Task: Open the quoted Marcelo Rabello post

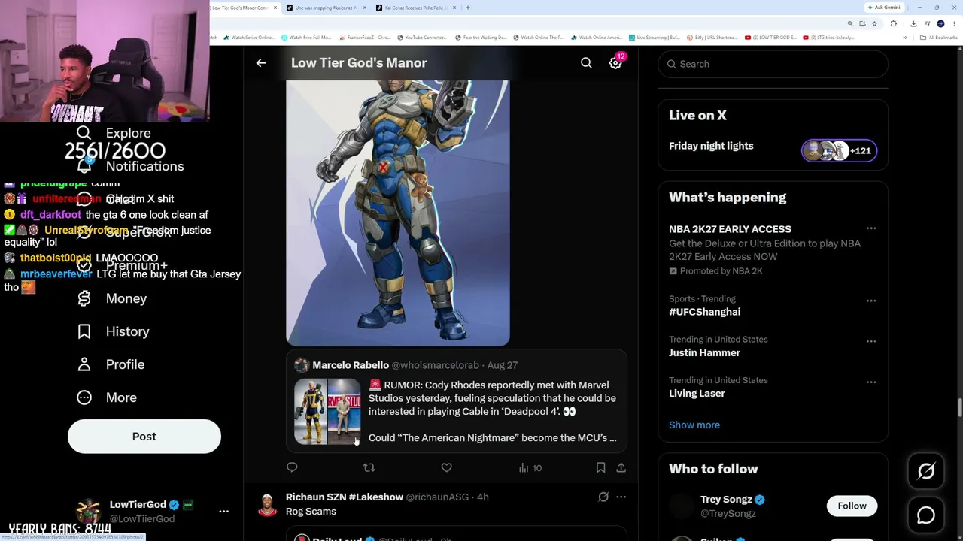Action: (x=457, y=401)
